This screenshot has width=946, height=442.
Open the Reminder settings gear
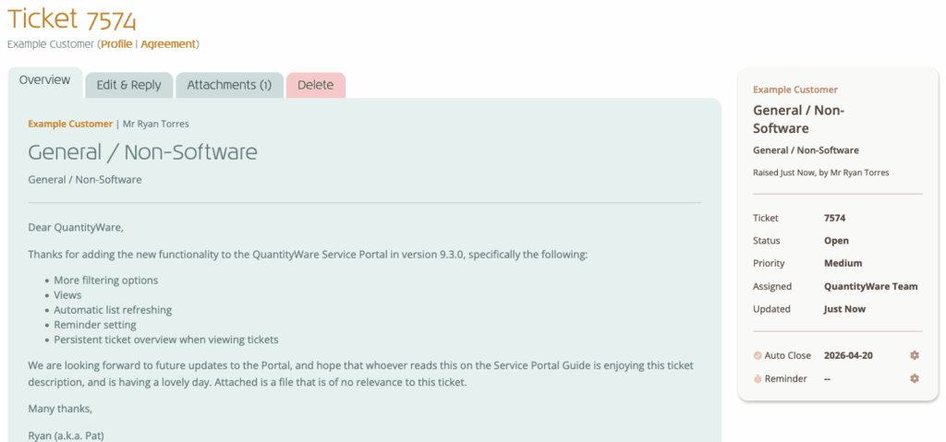click(915, 378)
